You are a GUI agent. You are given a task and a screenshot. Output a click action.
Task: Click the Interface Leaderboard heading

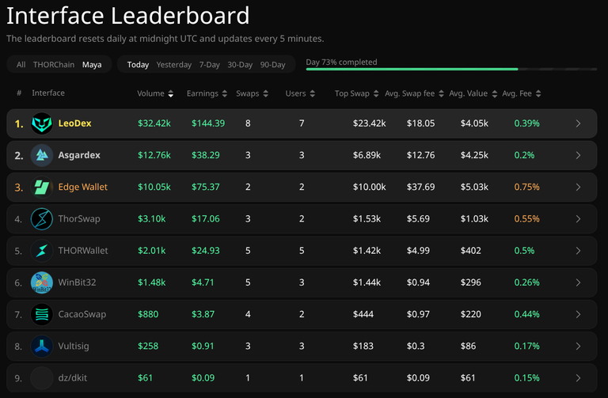coord(128,16)
